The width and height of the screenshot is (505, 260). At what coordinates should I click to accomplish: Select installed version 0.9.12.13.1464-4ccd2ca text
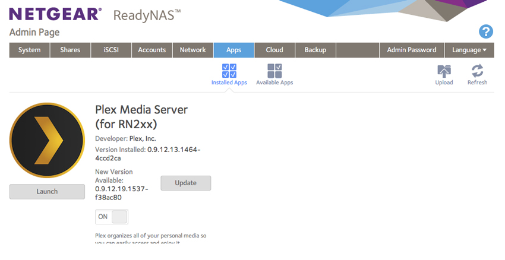[x=148, y=154]
